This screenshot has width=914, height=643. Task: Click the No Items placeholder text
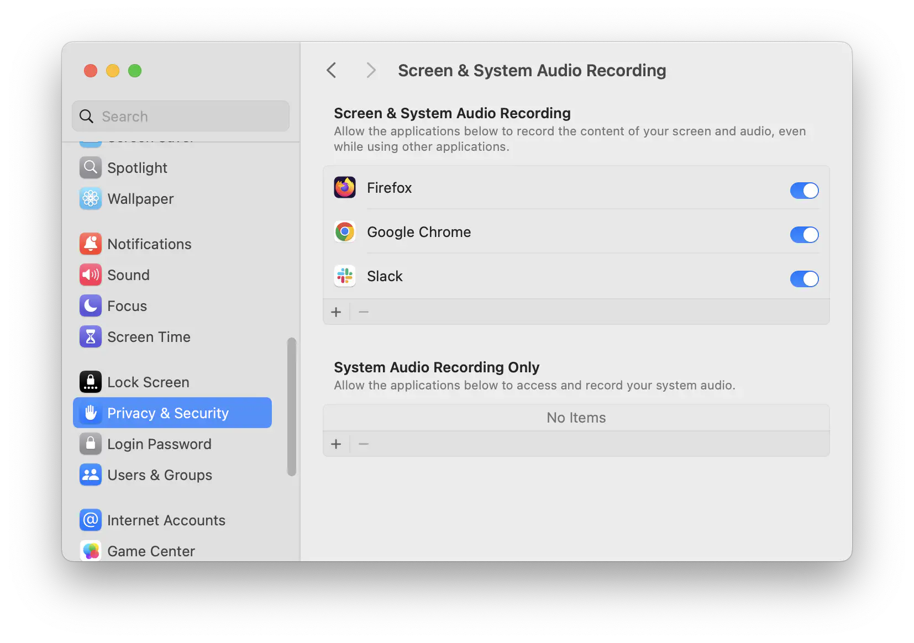[x=576, y=418]
